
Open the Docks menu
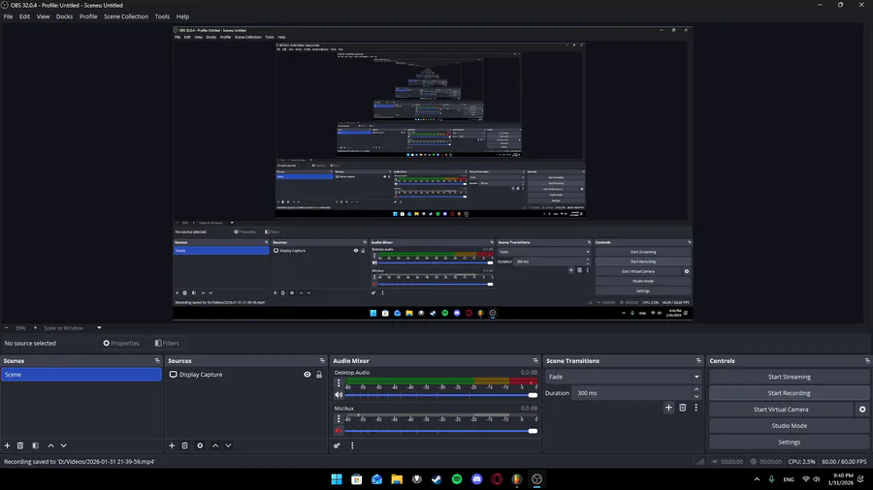(x=64, y=16)
